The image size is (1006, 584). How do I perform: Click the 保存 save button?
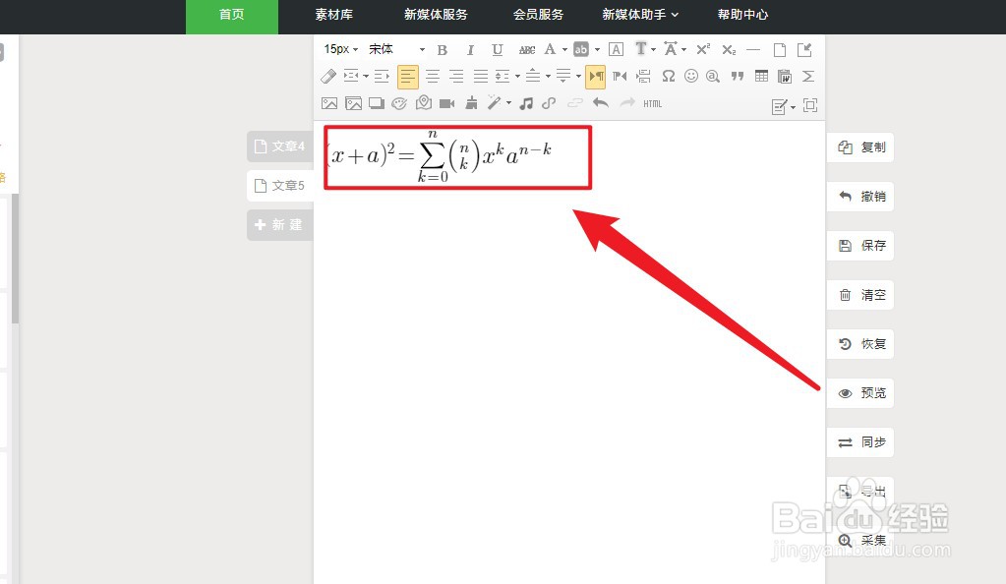[860, 245]
